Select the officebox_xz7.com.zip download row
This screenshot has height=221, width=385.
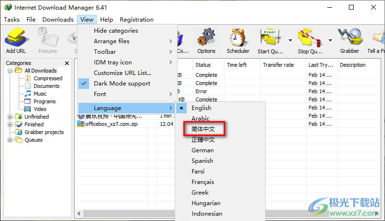(125, 124)
